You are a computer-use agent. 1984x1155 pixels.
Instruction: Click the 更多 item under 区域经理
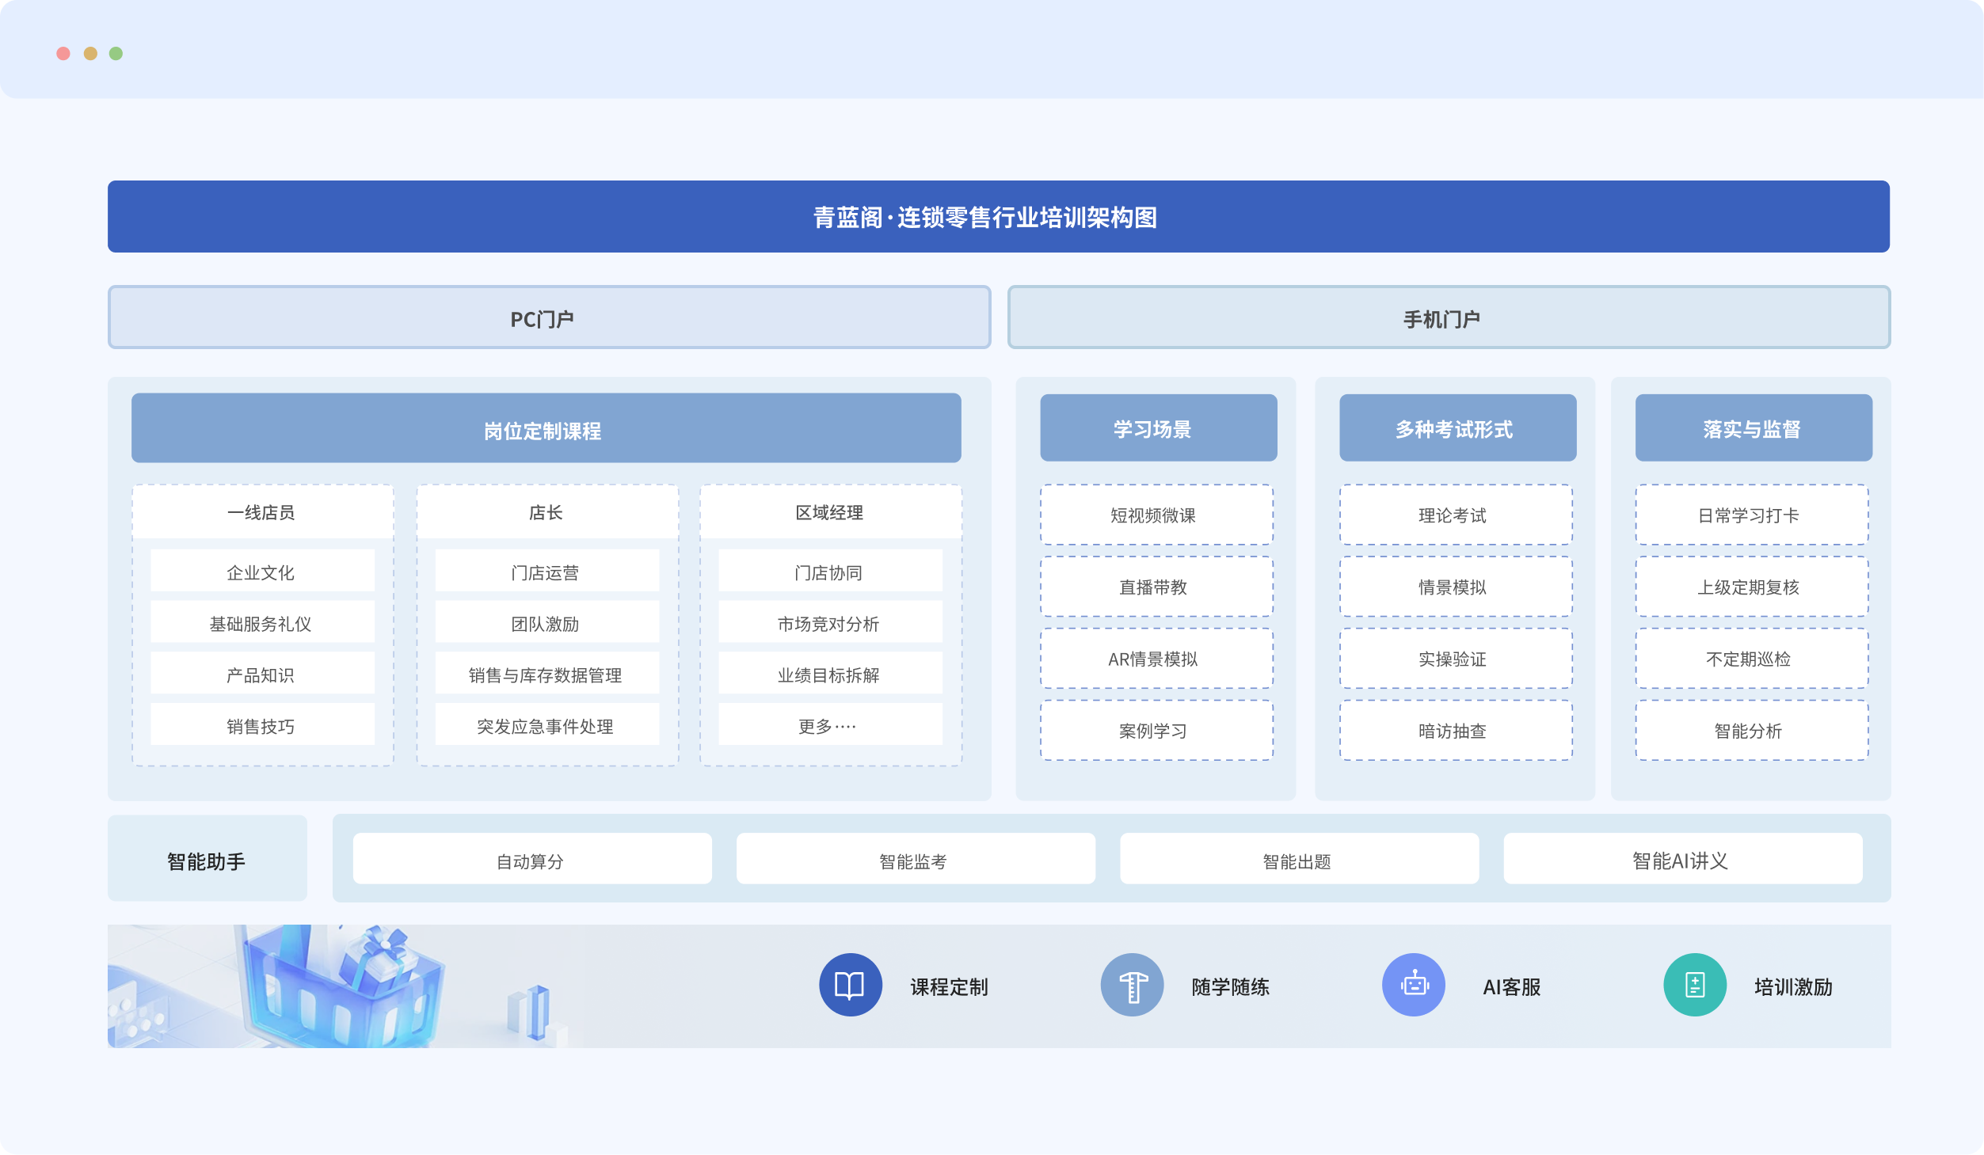[x=830, y=725]
